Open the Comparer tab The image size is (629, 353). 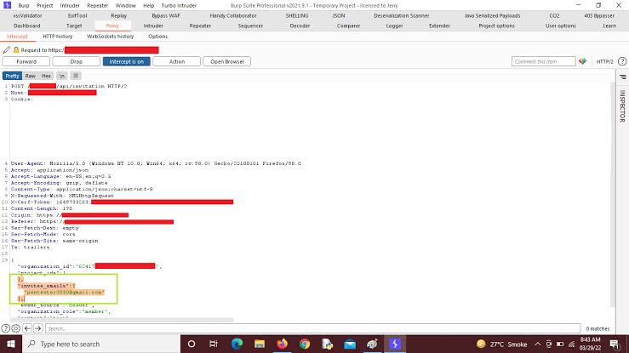pos(348,26)
